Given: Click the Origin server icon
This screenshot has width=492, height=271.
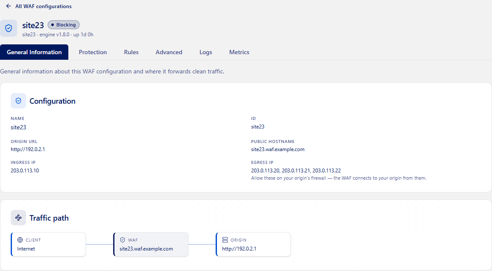Looking at the screenshot, I should tap(225, 240).
